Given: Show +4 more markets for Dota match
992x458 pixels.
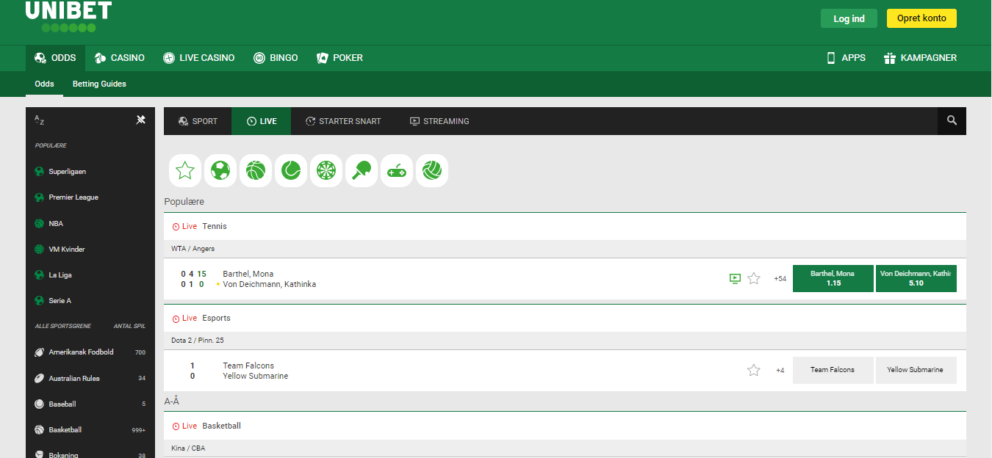Looking at the screenshot, I should pyautogui.click(x=780, y=371).
